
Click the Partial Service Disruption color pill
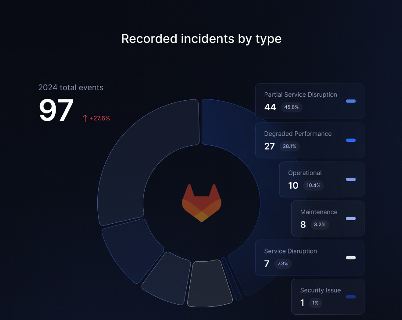click(x=351, y=101)
